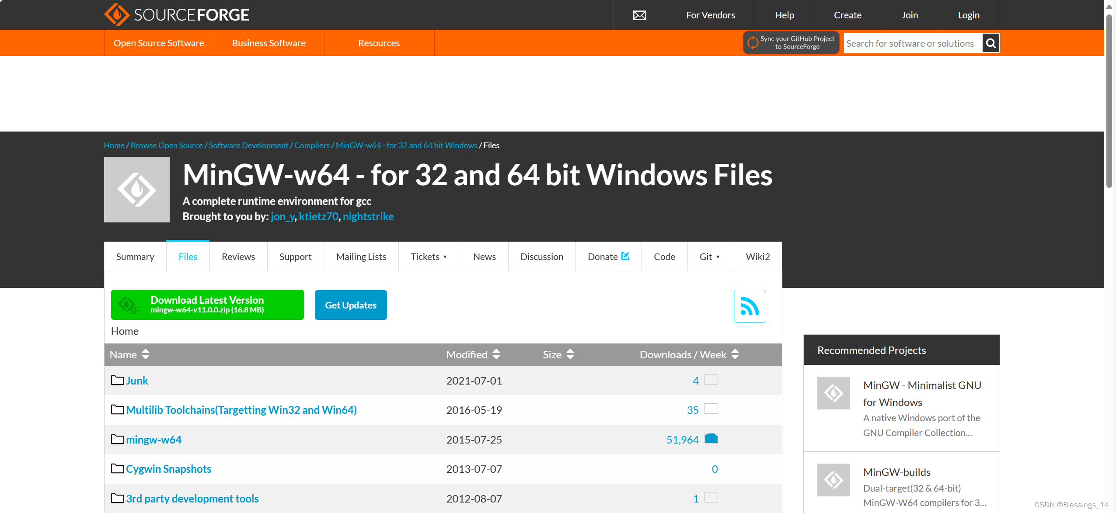The width and height of the screenshot is (1116, 513).
Task: Open the RSS feed icon
Action: pos(750,306)
